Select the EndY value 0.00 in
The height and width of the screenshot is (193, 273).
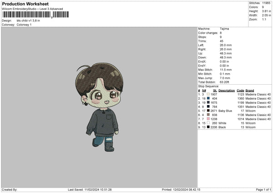point(224,66)
